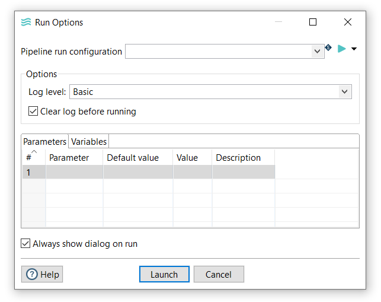
Task: Open the Log level dropdown
Action: click(x=344, y=92)
